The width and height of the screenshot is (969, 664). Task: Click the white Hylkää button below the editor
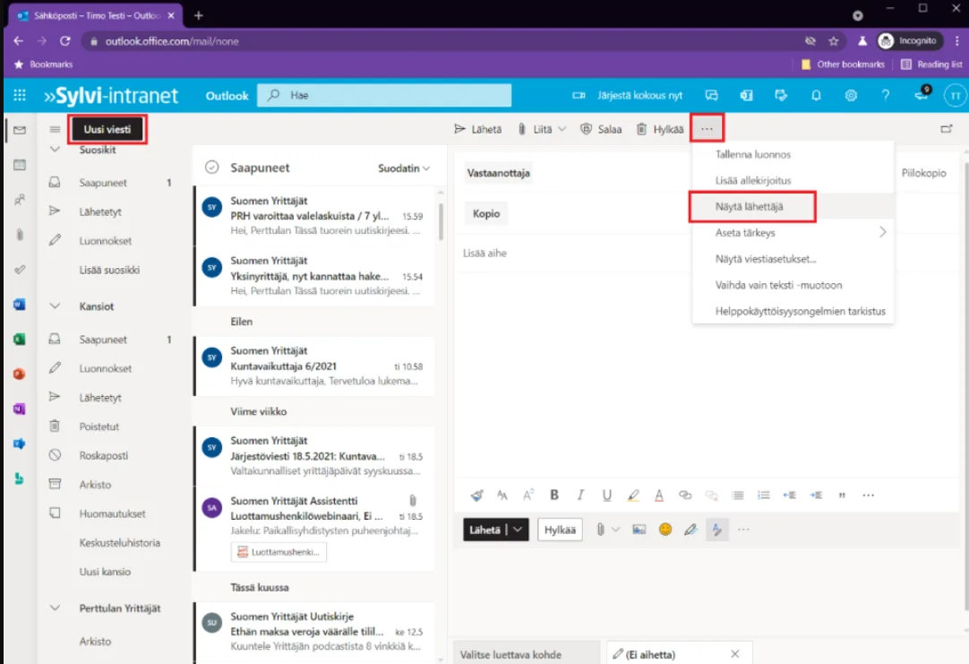point(560,530)
